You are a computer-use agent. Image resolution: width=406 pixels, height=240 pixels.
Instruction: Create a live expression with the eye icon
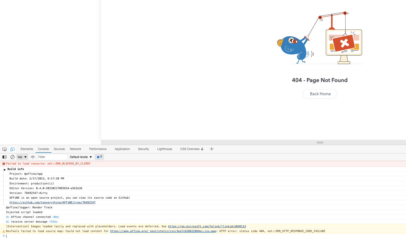(x=33, y=157)
